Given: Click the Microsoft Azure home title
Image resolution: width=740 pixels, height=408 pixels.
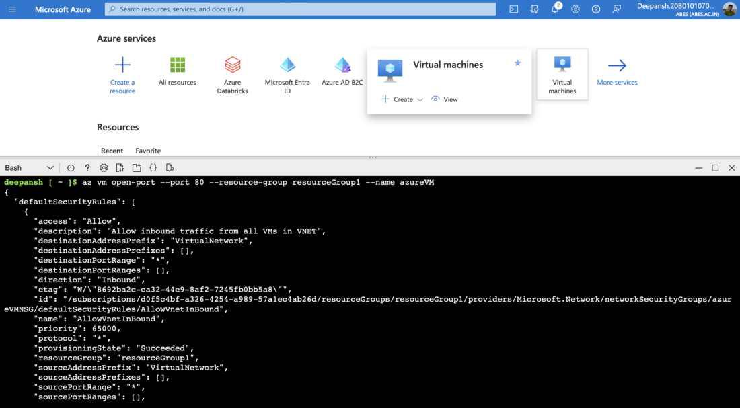Looking at the screenshot, I should (x=63, y=9).
